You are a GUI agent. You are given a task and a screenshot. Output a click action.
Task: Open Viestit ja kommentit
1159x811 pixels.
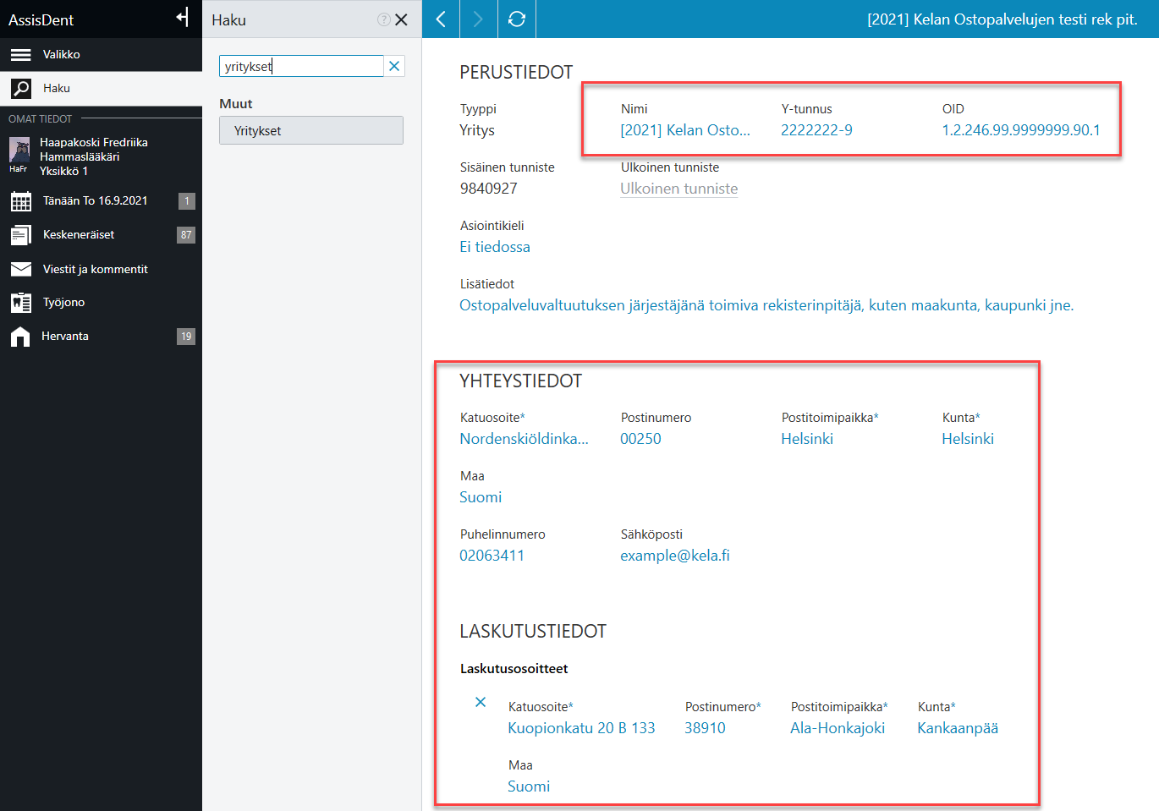pos(101,269)
